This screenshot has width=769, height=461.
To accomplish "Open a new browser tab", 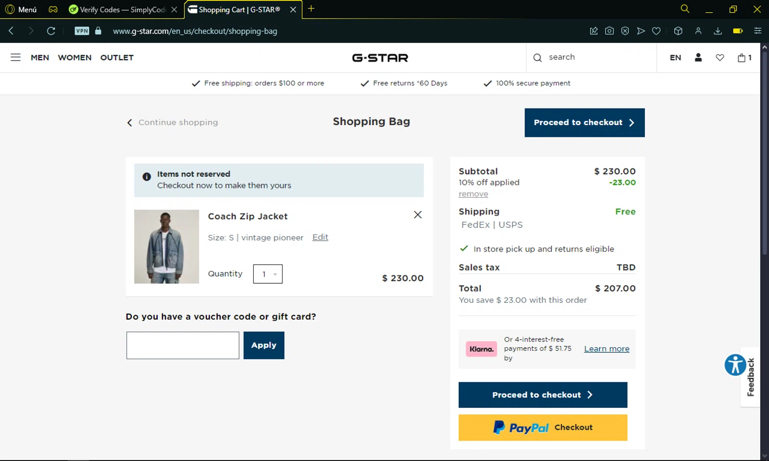I will (x=311, y=9).
